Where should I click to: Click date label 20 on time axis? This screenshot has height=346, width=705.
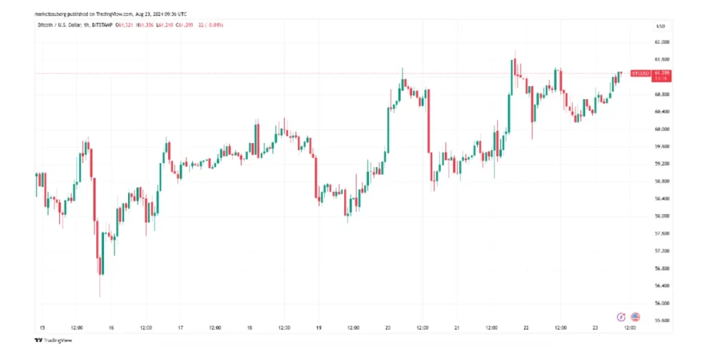coord(388,328)
